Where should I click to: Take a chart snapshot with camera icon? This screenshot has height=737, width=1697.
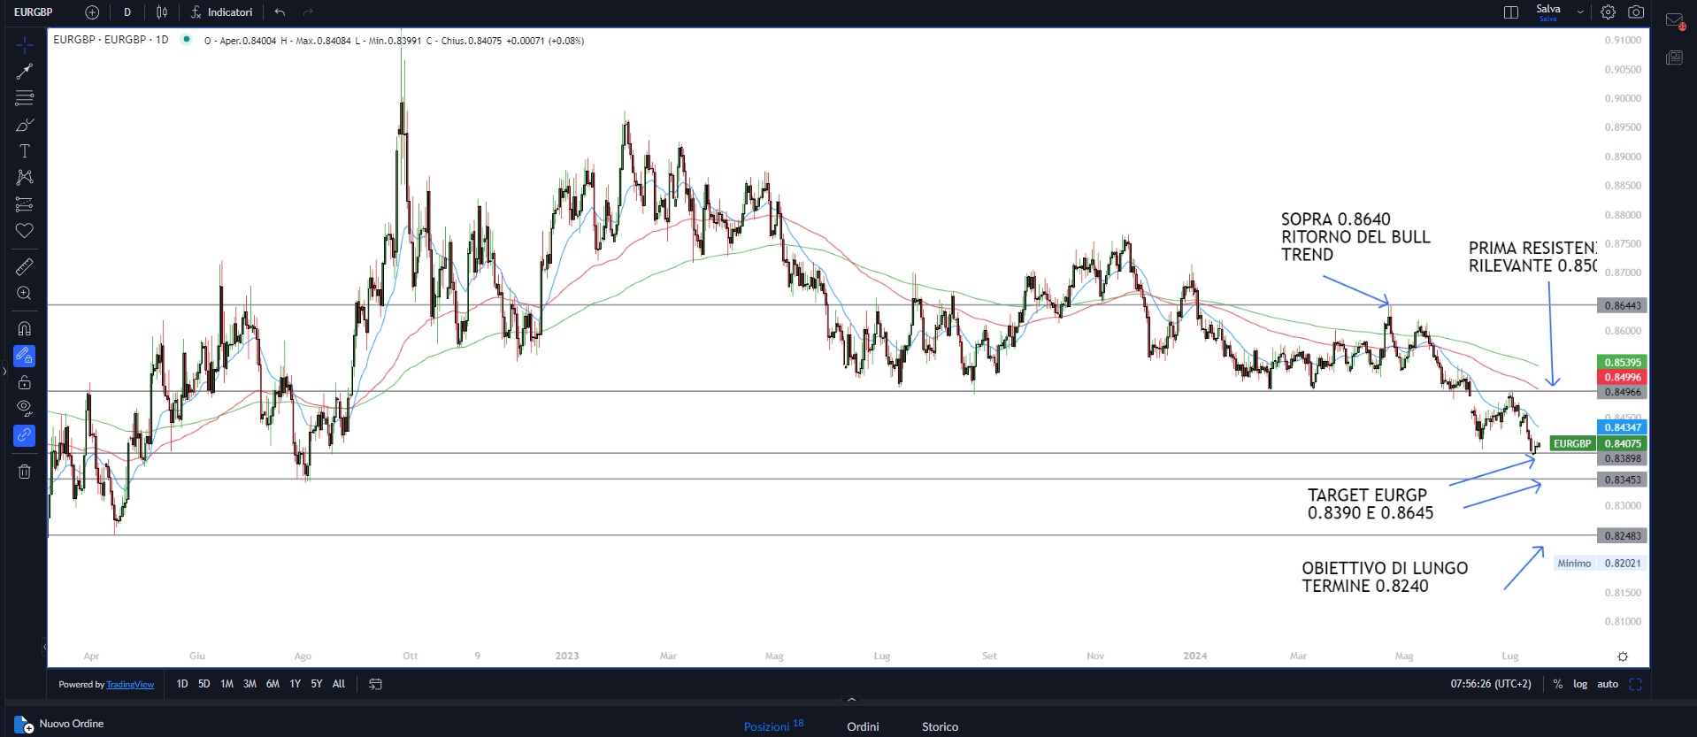(x=1636, y=12)
